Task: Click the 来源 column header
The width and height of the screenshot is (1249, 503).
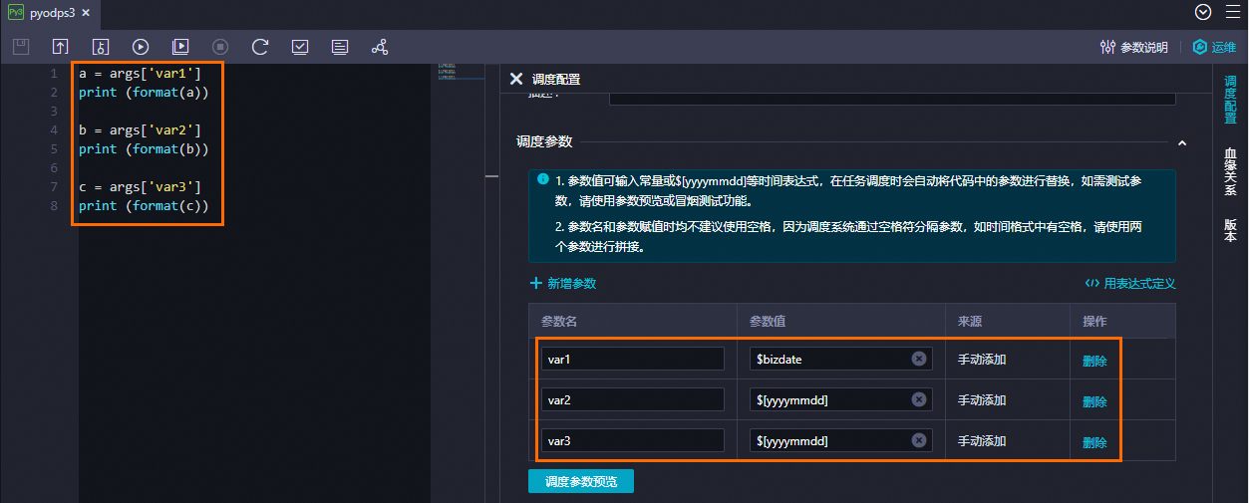Action: point(970,322)
